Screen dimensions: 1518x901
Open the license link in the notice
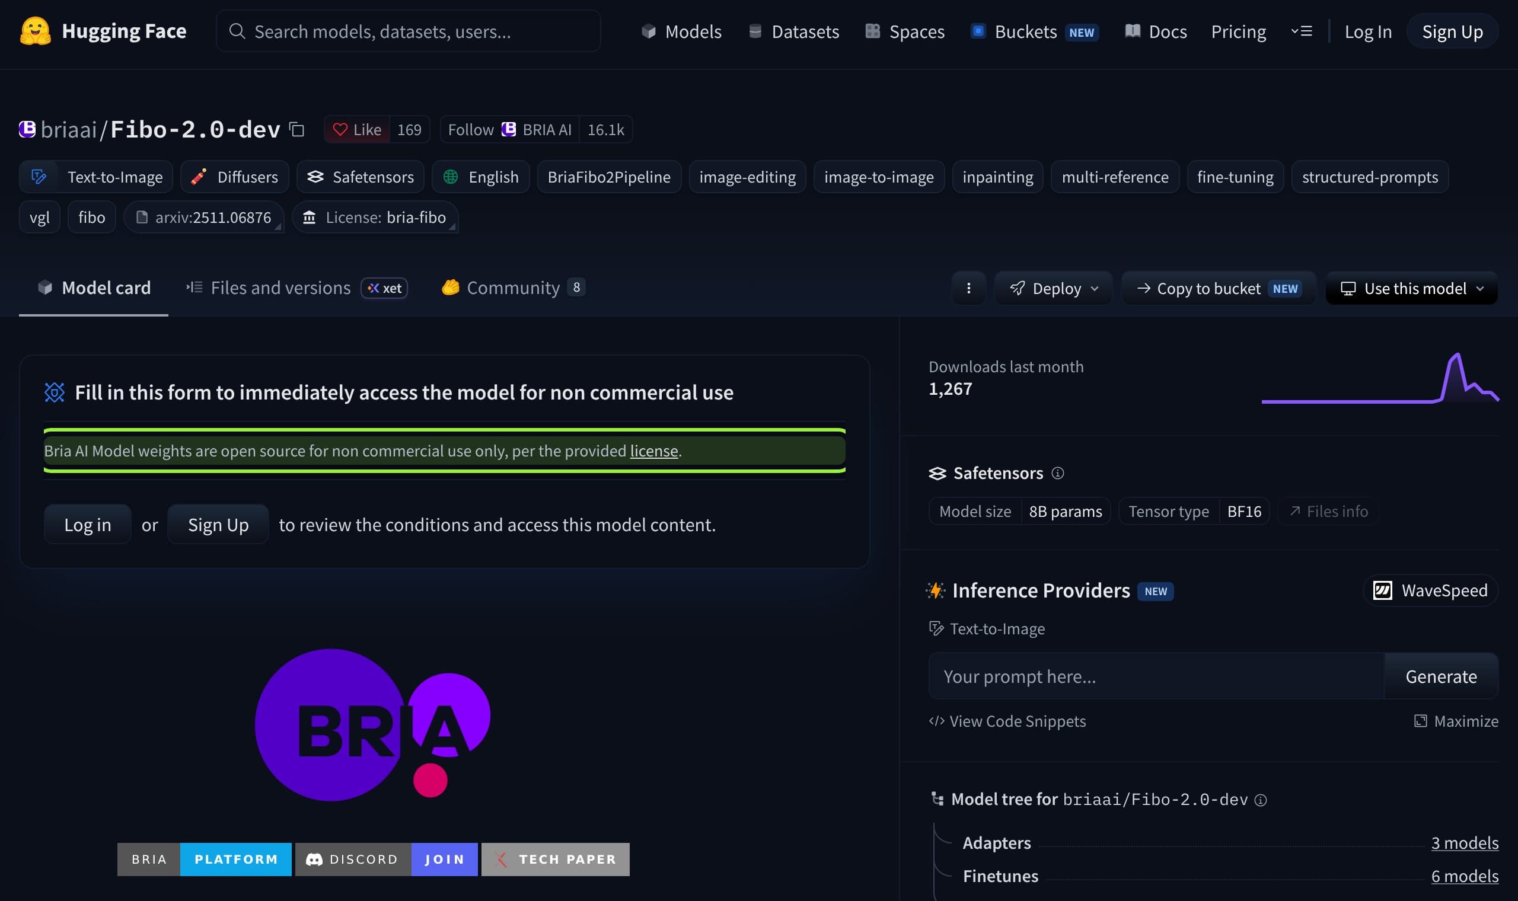coord(654,451)
